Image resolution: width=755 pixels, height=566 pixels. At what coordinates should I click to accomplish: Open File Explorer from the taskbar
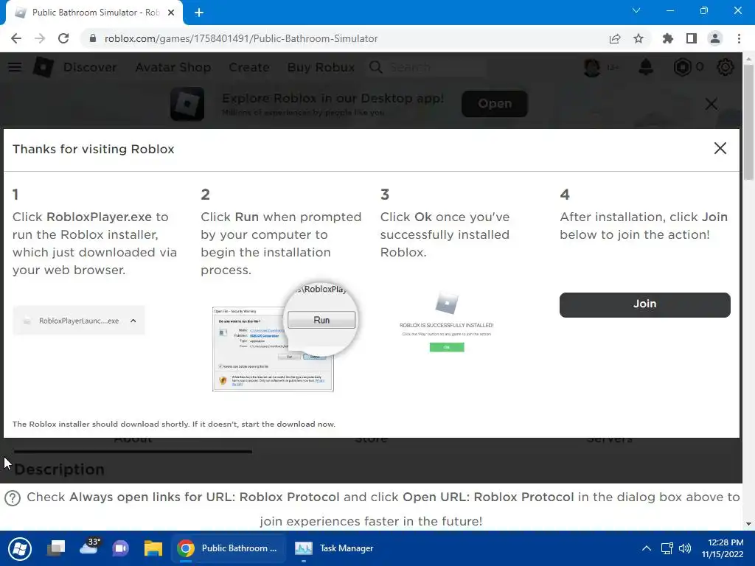[153, 548]
